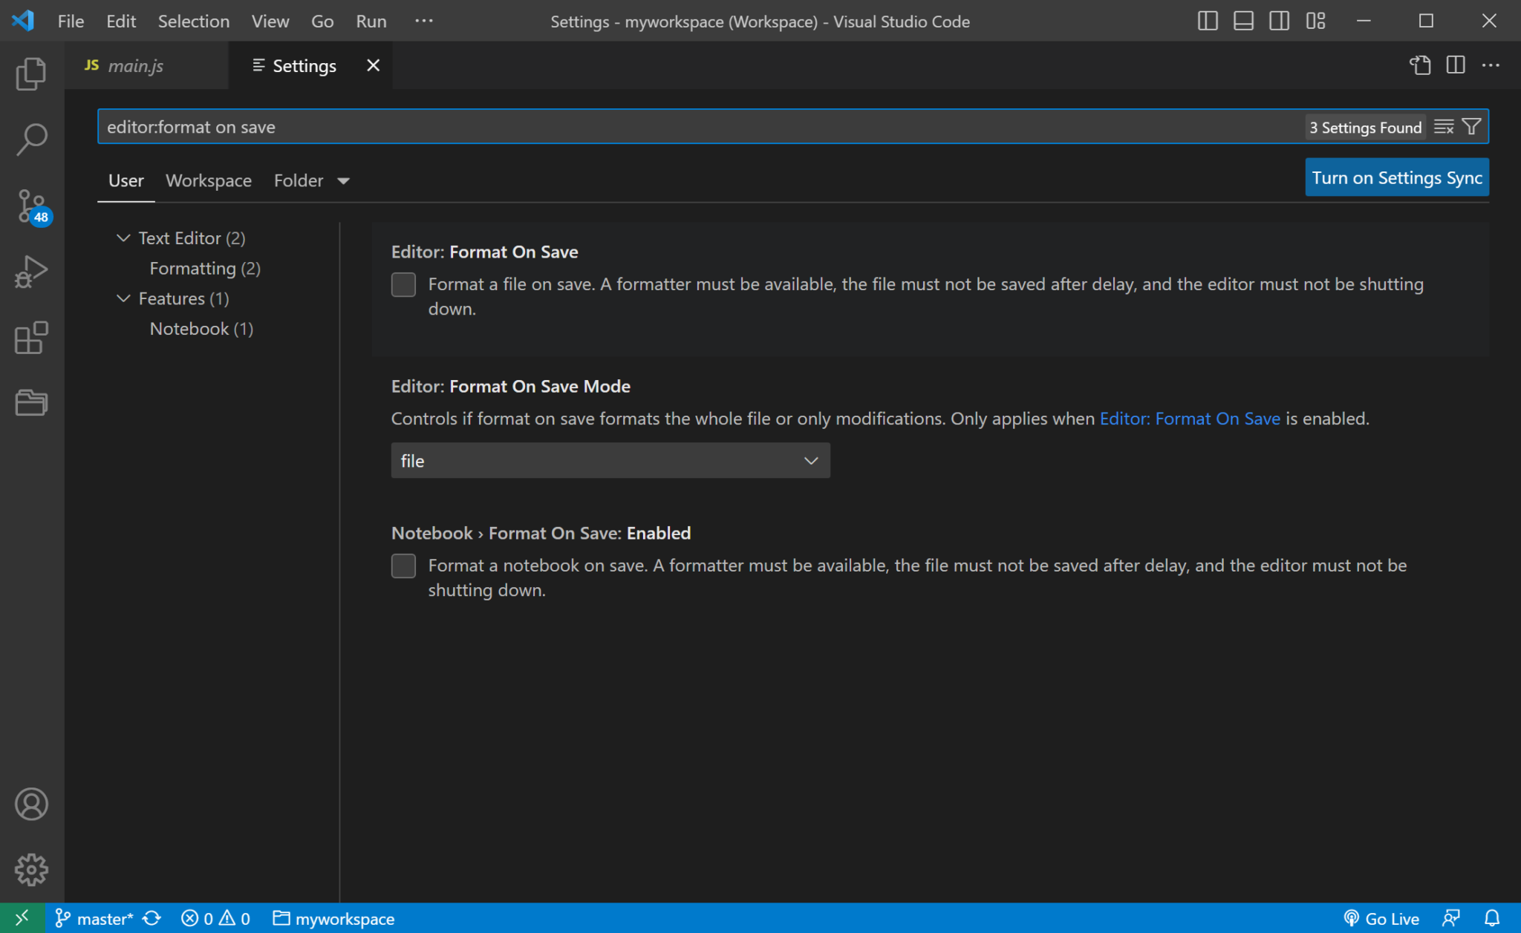Open the Extensions panel icon
Screen dimensions: 1521x933
[30, 338]
